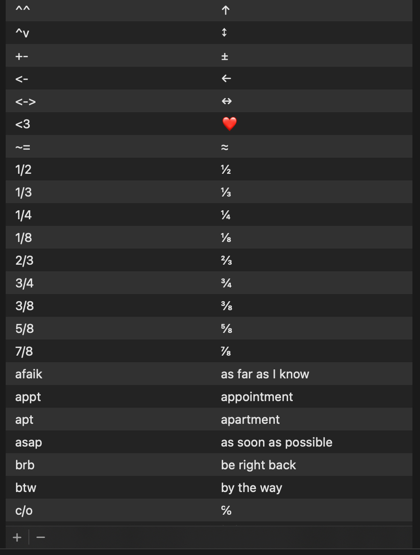
Task: Select the approximately equal symbol
Action: pos(225,147)
